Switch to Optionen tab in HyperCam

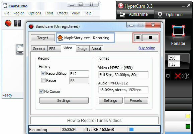[173, 14]
